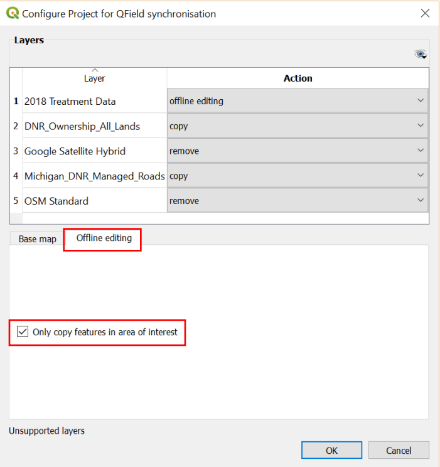This screenshot has width=440, height=467.
Task: Enable Only copy features in area of interest
Action: 23,332
